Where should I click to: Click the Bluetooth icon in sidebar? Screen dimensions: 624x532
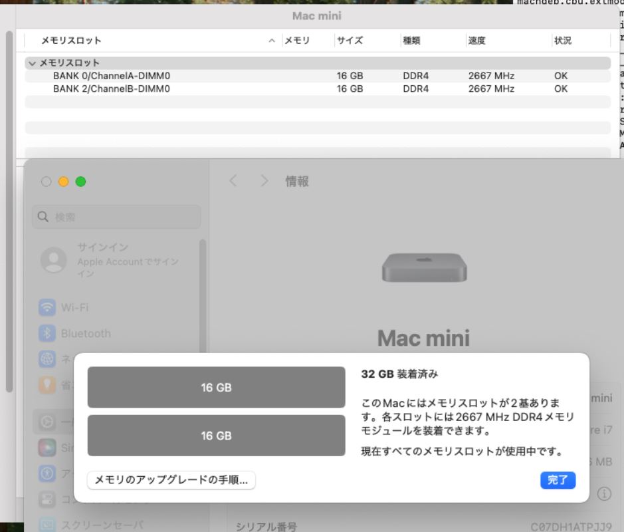(x=47, y=333)
